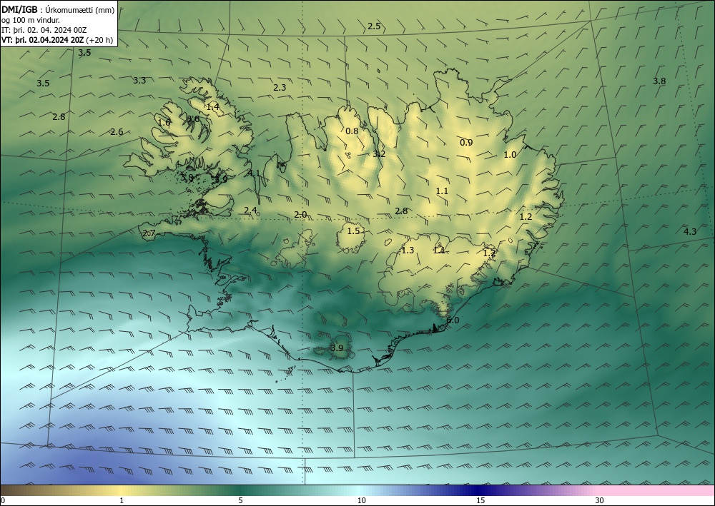The image size is (715, 506).
Task: Click the 2.5 value label on the map
Action: 374,26
